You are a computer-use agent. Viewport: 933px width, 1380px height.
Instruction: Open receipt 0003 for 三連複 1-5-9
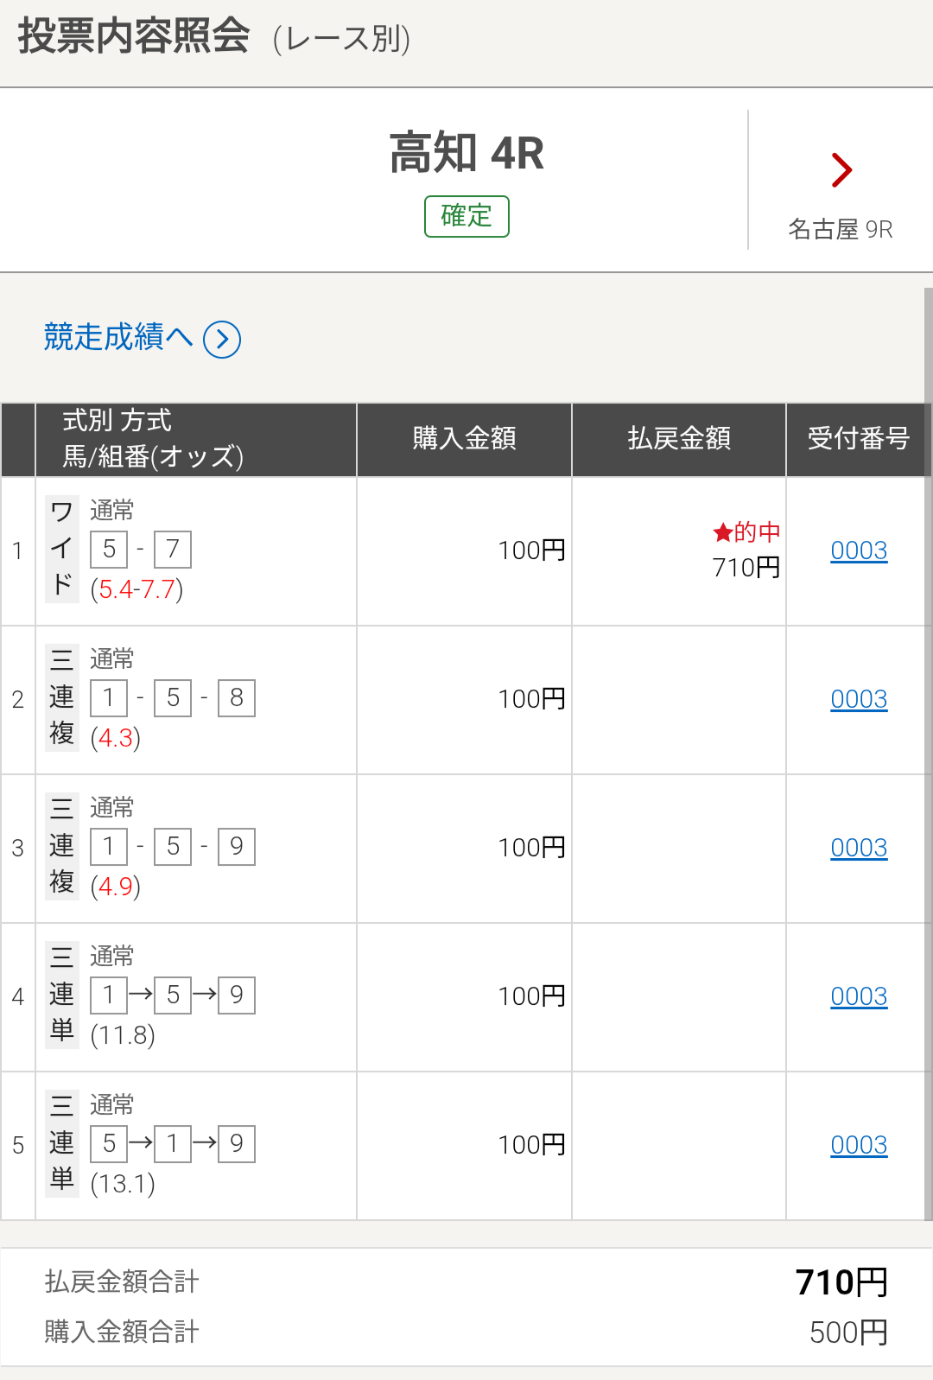point(859,848)
